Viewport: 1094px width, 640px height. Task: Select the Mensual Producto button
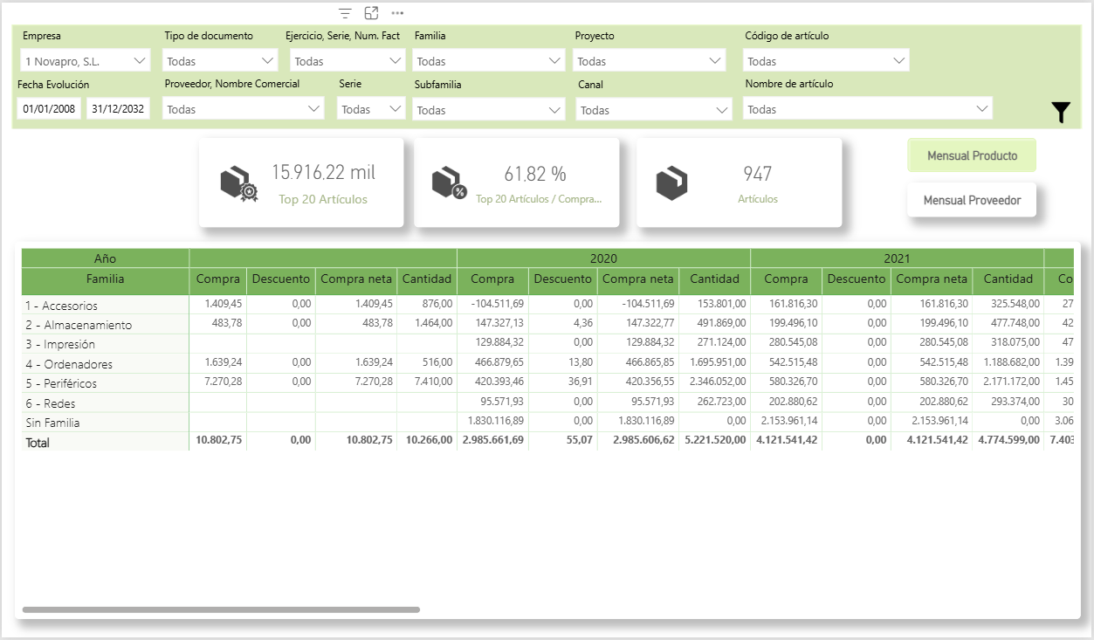pyautogui.click(x=972, y=155)
